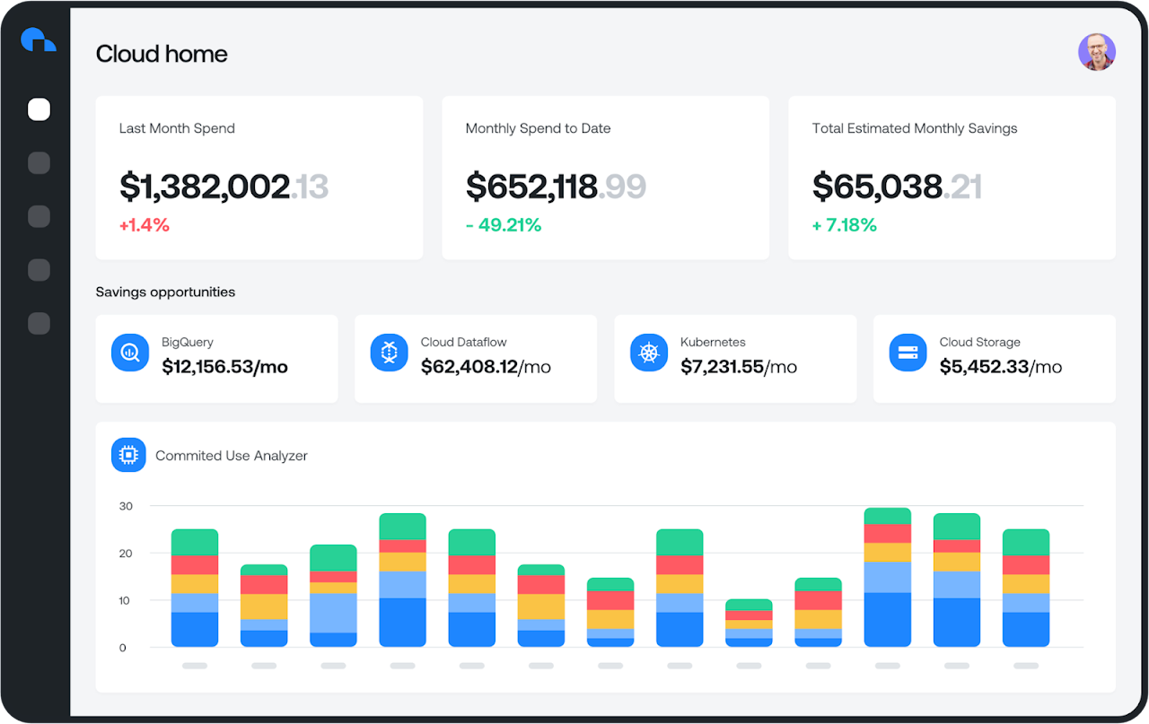Open the user profile avatar

1096,52
